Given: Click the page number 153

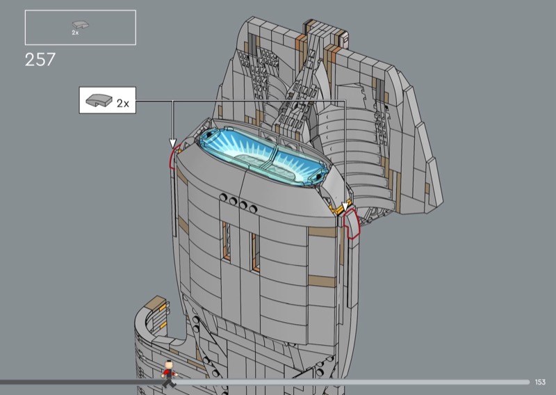Looking at the screenshot, I should coord(540,382).
